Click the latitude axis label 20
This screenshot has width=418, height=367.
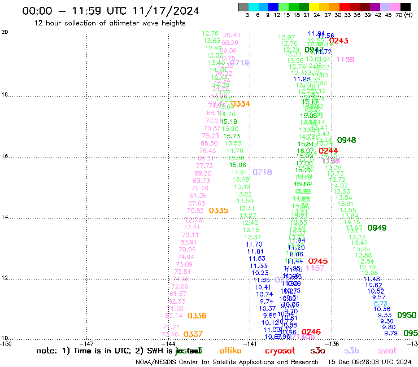coord(5,32)
